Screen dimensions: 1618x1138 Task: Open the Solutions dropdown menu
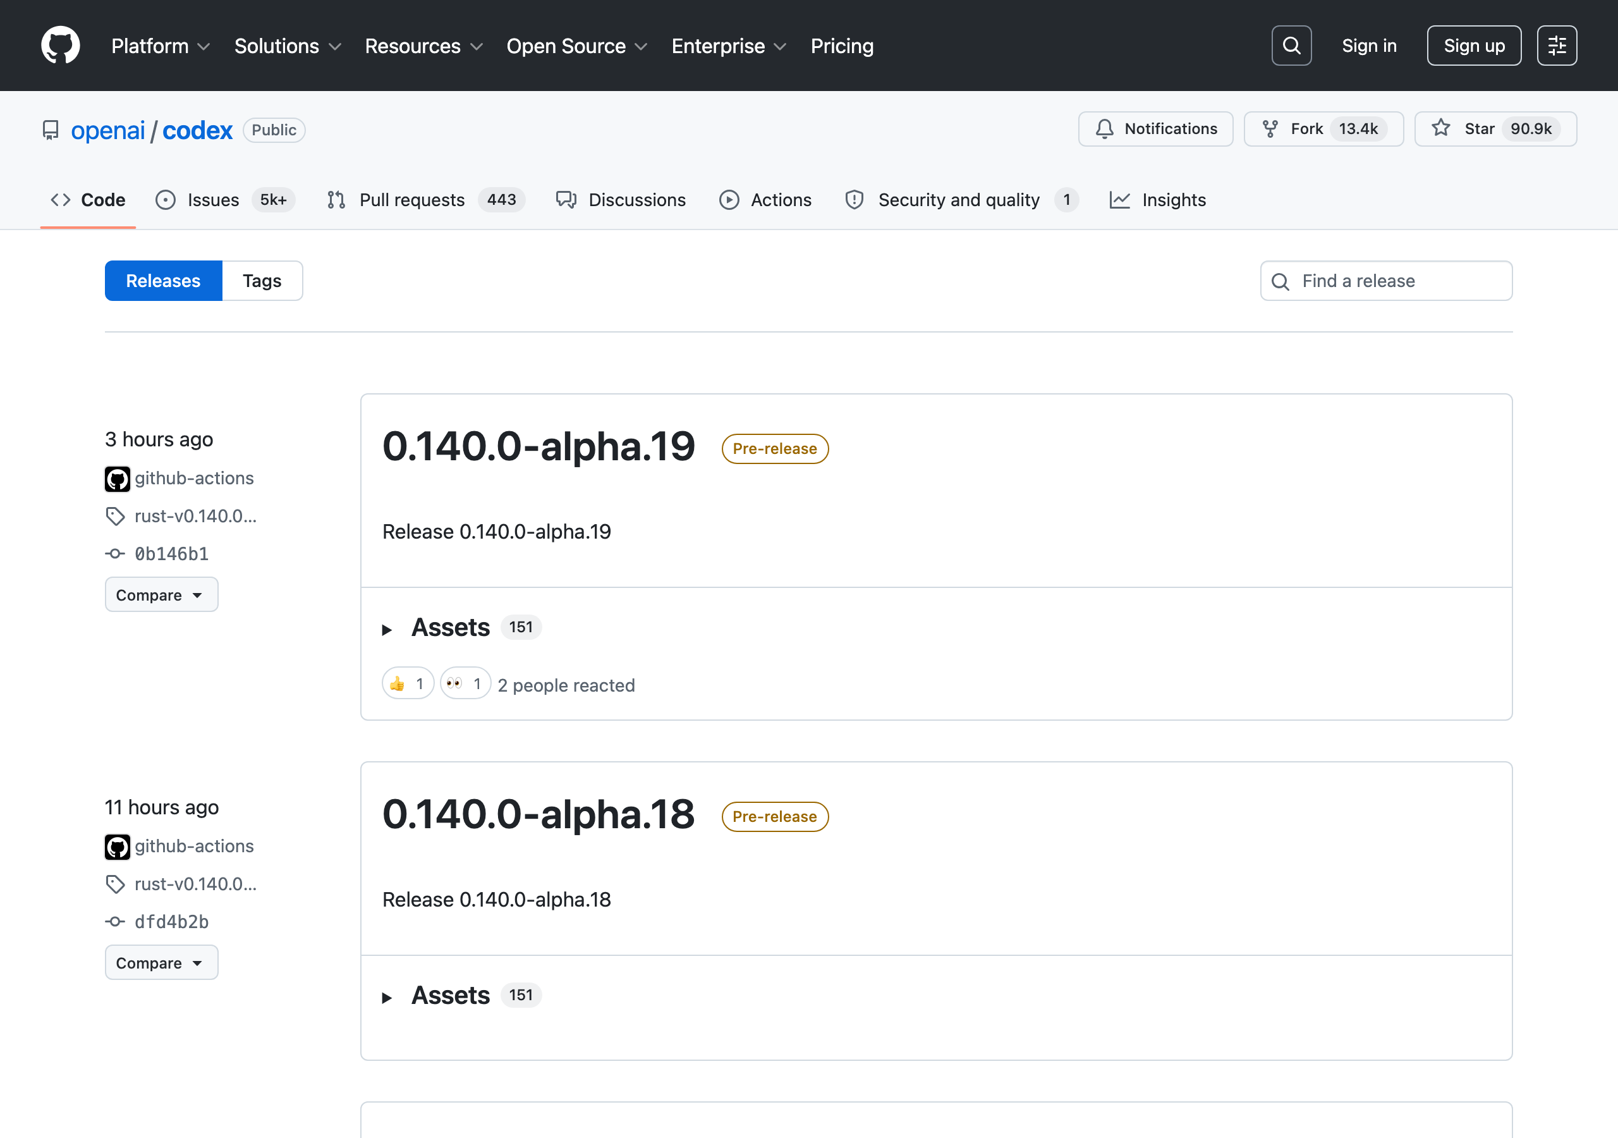click(x=288, y=47)
